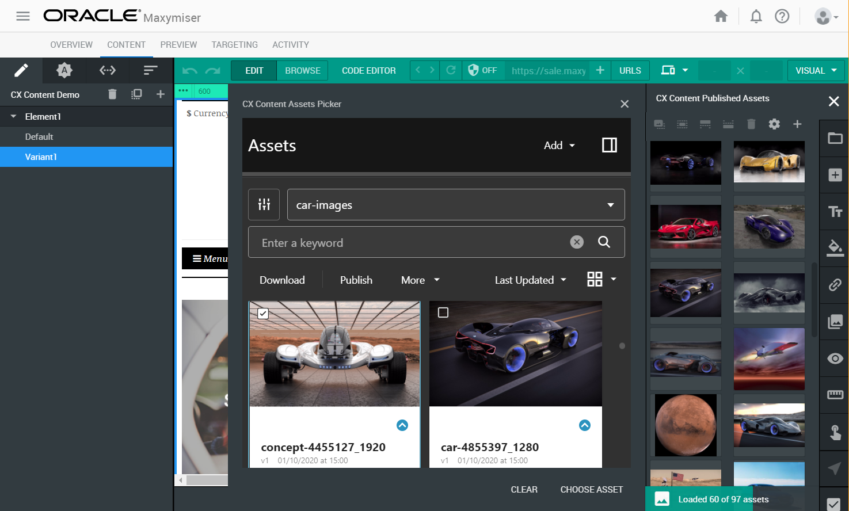The width and height of the screenshot is (849, 511).
Task: Toggle the checkmark tool in right sidebar
Action: tap(833, 504)
